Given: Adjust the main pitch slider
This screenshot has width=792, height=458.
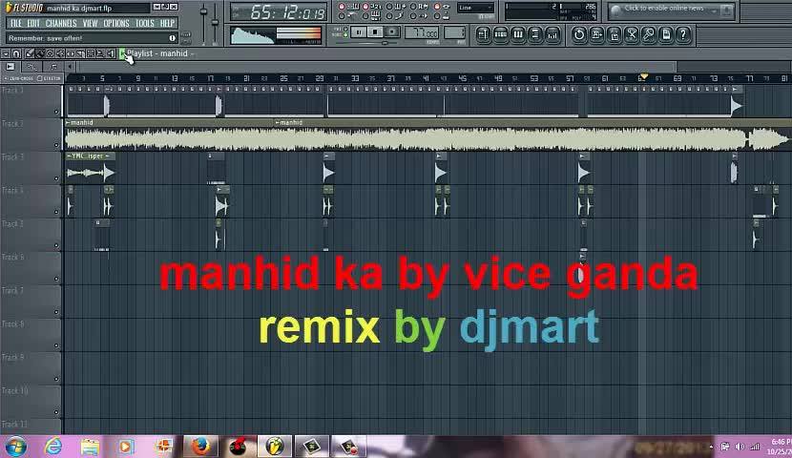Looking at the screenshot, I should click(x=215, y=22).
